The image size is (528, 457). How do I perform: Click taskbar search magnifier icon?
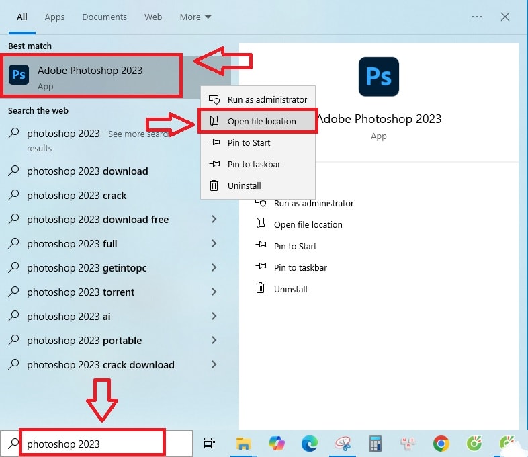tap(13, 443)
